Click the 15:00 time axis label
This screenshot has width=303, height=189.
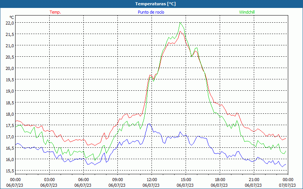point(186,180)
